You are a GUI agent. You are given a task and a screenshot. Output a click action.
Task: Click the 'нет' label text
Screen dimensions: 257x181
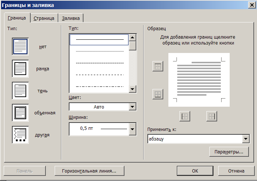pos(43,47)
